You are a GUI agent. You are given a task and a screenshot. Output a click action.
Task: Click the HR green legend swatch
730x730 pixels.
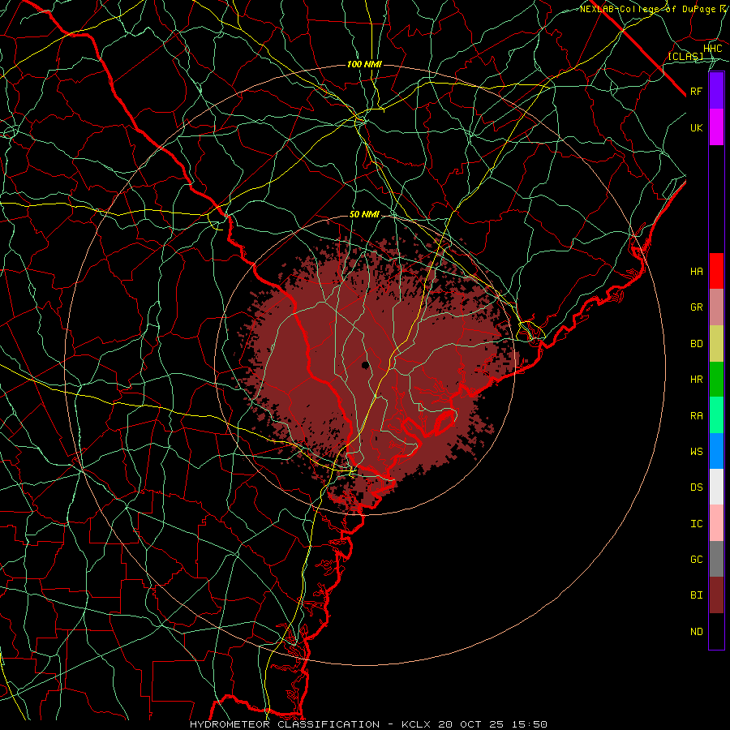716,379
